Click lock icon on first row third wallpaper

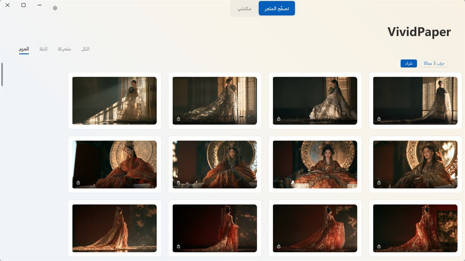tap(279, 119)
